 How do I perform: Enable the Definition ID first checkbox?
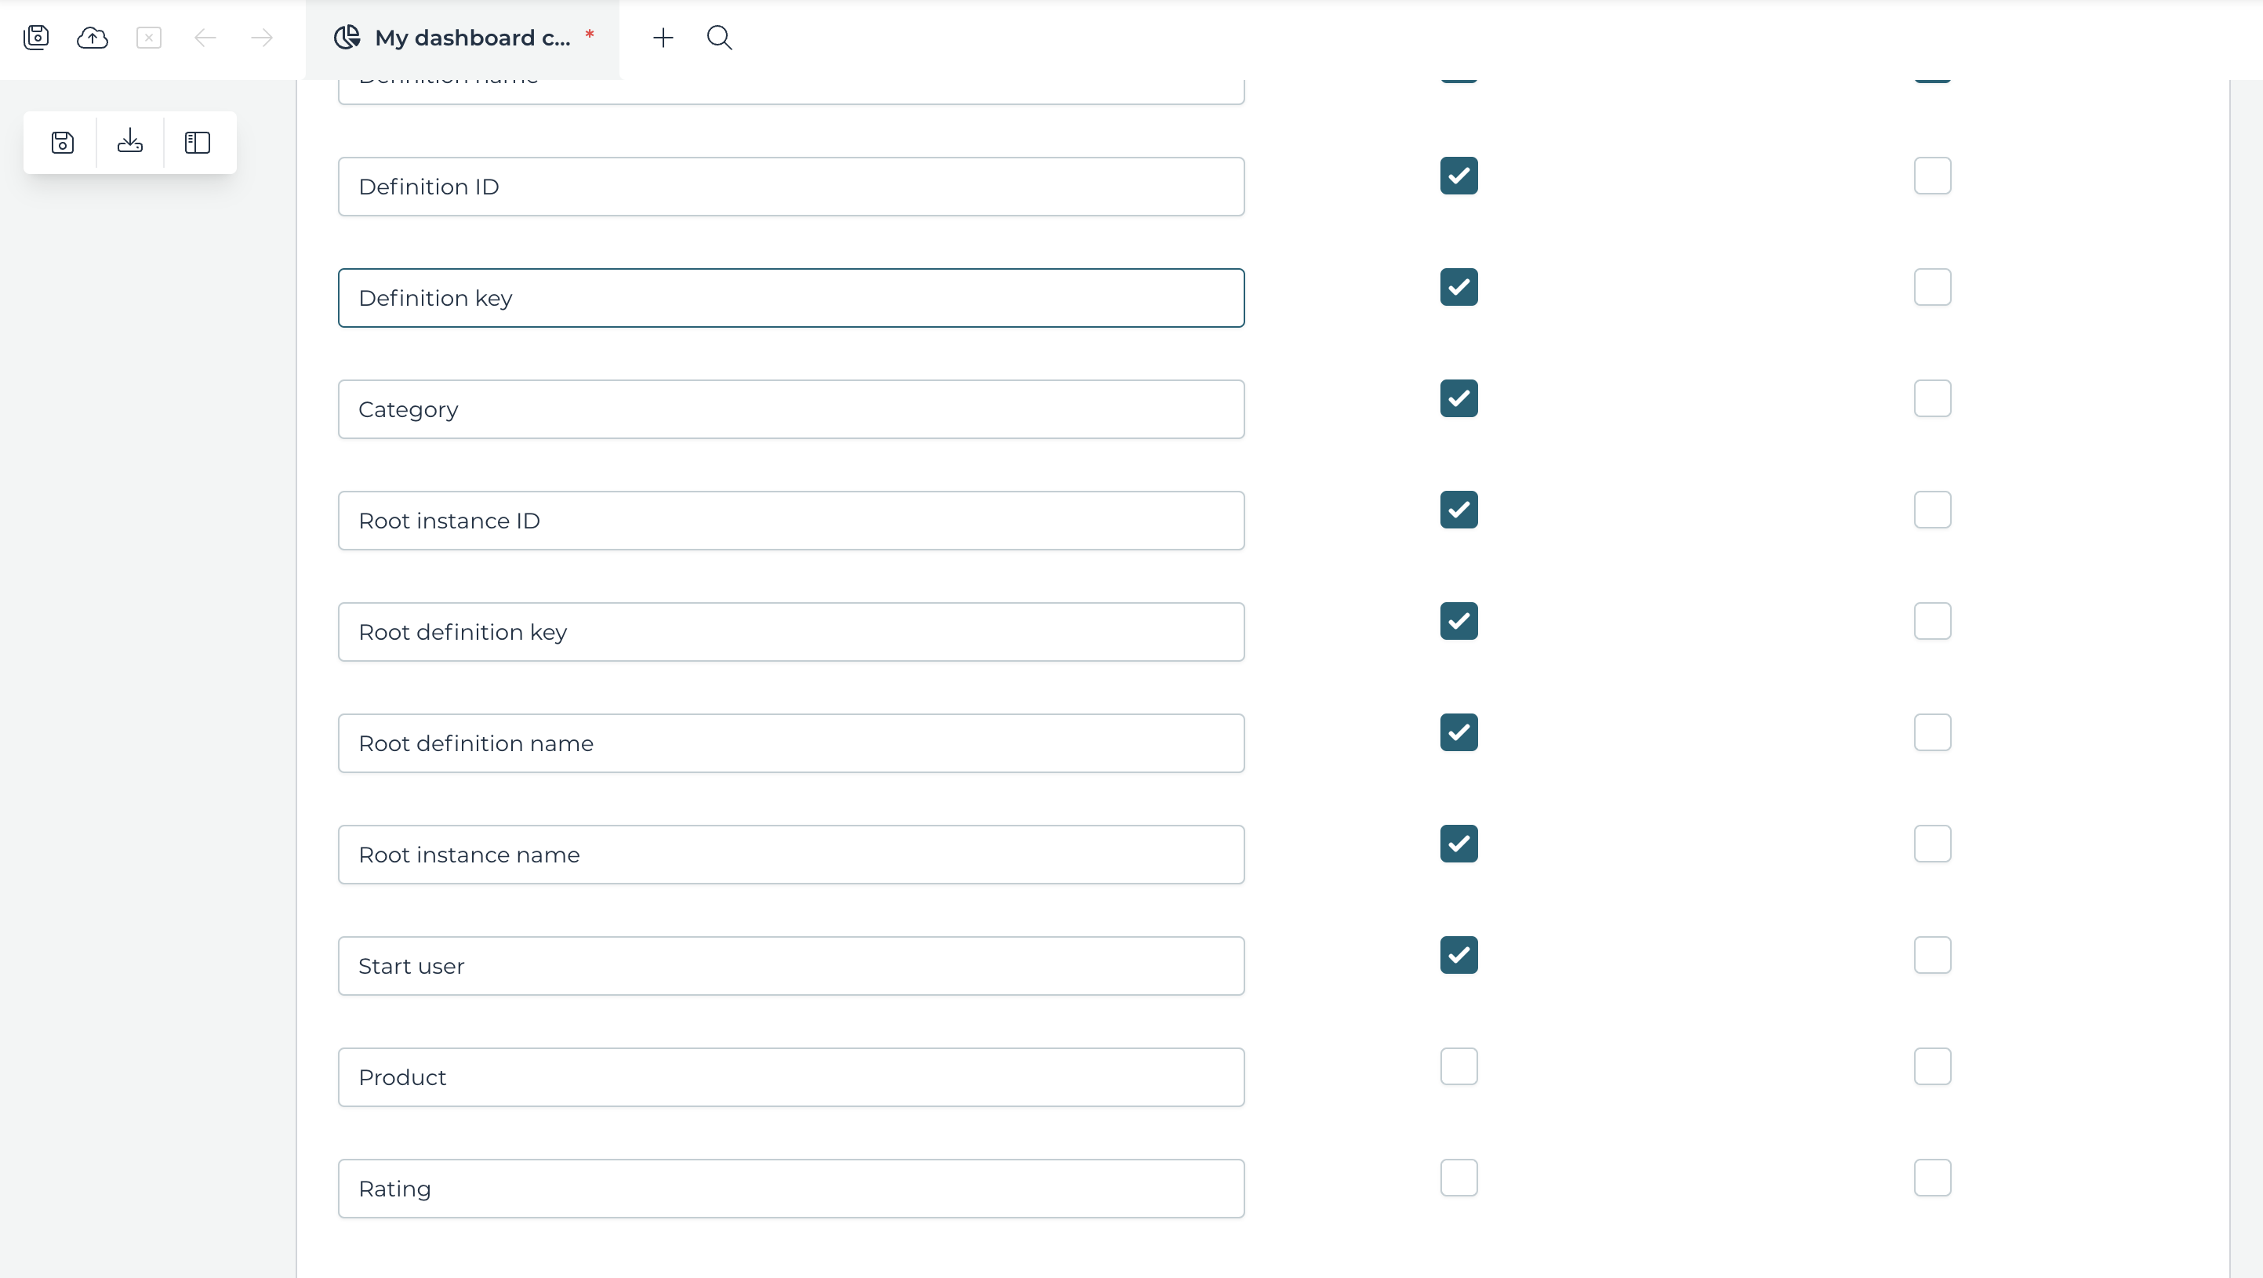pos(1459,176)
